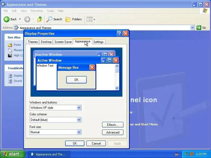Click the Fonts folder icon in See Also
Viewport: 211px width, 158px height.
(x=10, y=45)
